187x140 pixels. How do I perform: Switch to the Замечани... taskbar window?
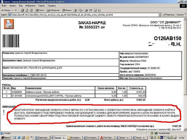click(42, 138)
